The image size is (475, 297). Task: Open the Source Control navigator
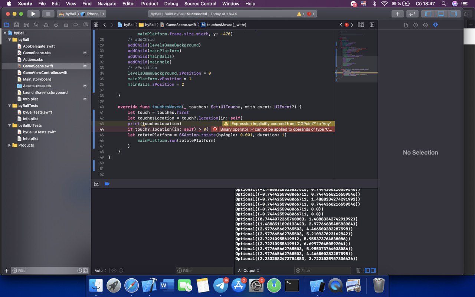pos(16,25)
